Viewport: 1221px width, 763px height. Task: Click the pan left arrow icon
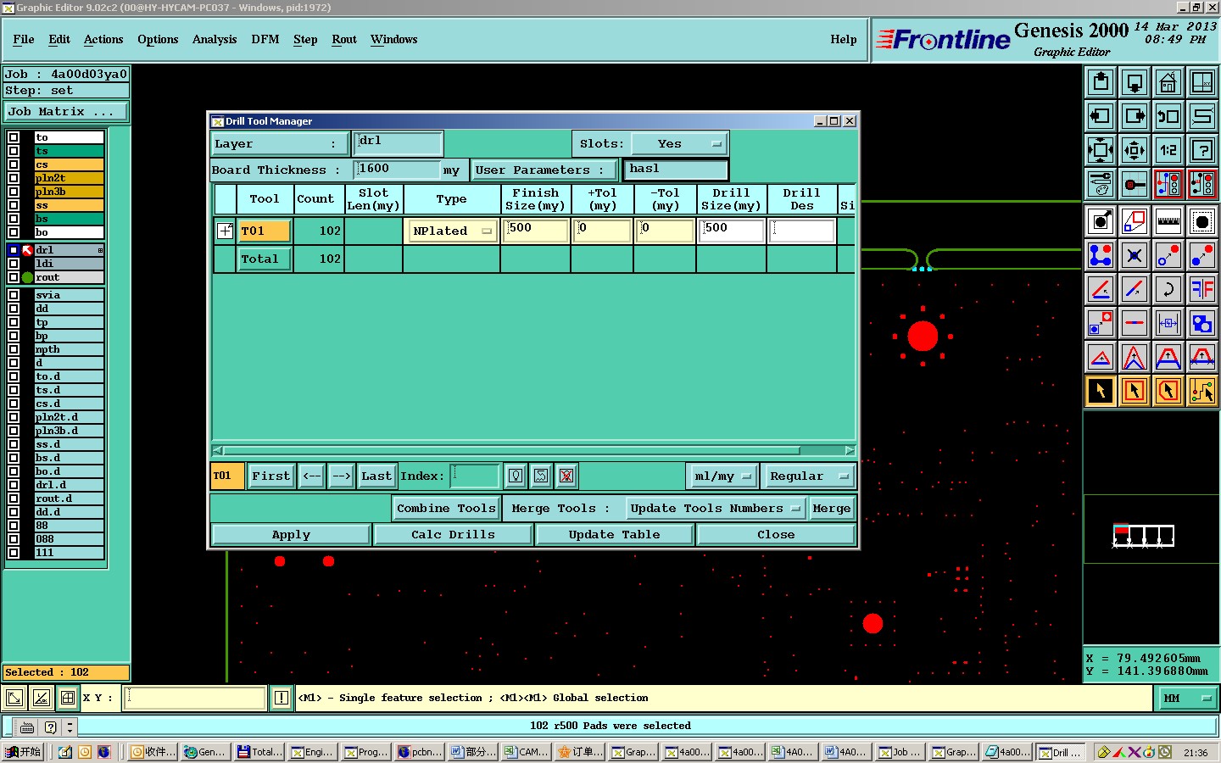click(x=1101, y=116)
